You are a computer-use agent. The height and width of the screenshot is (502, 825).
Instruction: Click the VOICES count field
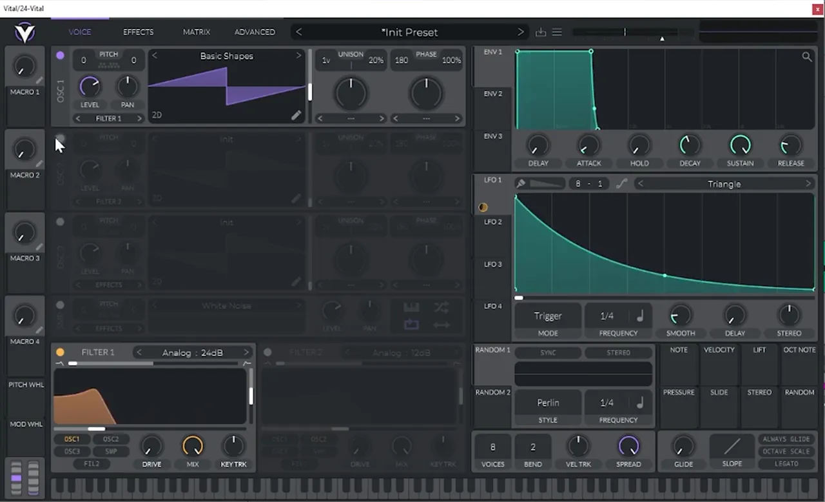coord(493,447)
